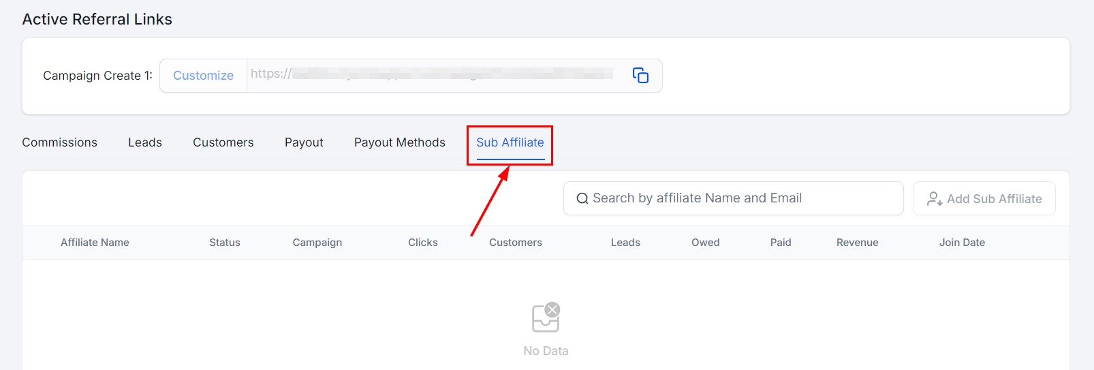Viewport: 1094px width, 370px height.
Task: Open the Commissions tab
Action: pos(59,142)
